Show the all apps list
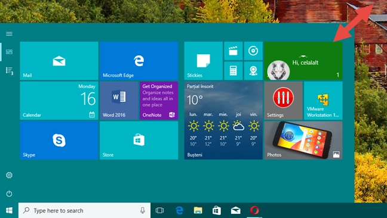This screenshot has width=387, height=218. [x=9, y=71]
